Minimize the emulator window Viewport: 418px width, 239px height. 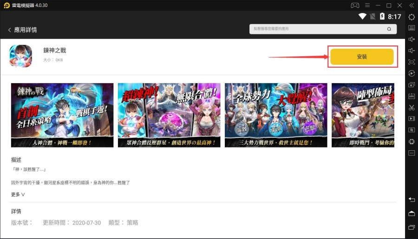tap(378, 5)
